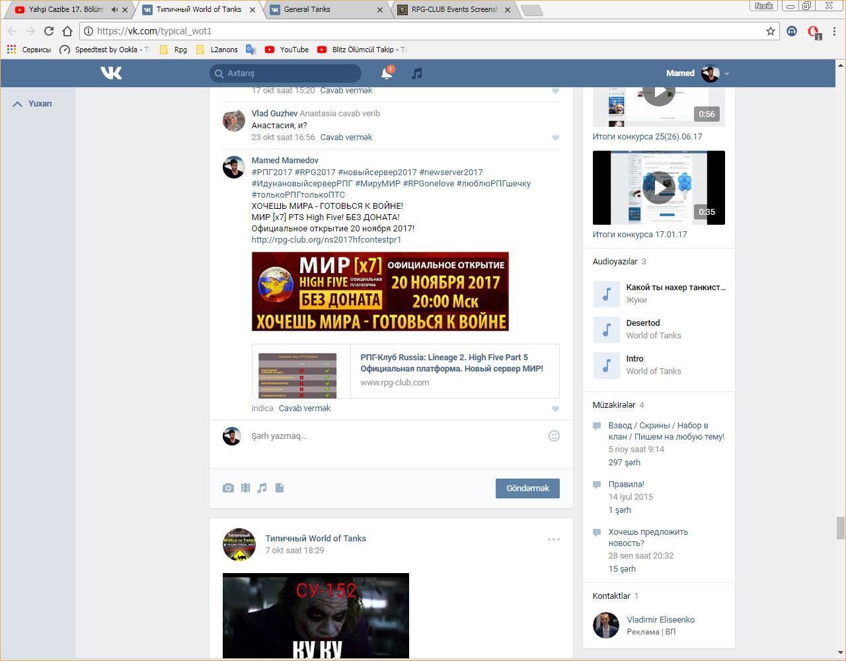This screenshot has width=846, height=661.
Task: View site information icon in address bar
Action: pos(88,31)
